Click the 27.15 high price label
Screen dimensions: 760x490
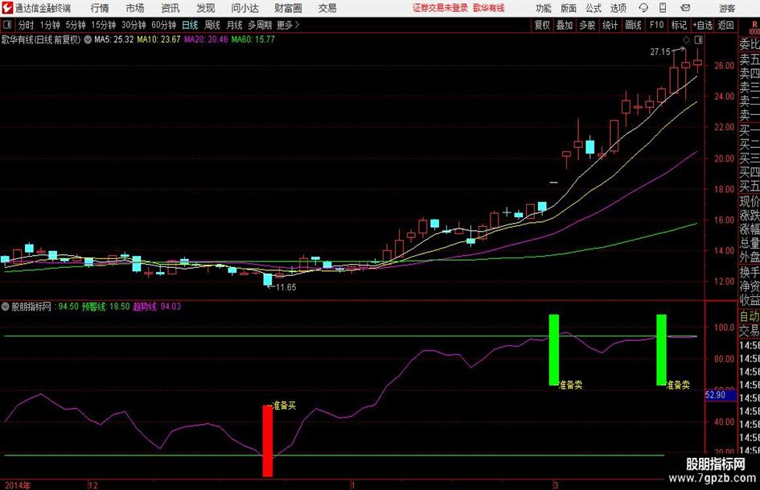tap(660, 51)
